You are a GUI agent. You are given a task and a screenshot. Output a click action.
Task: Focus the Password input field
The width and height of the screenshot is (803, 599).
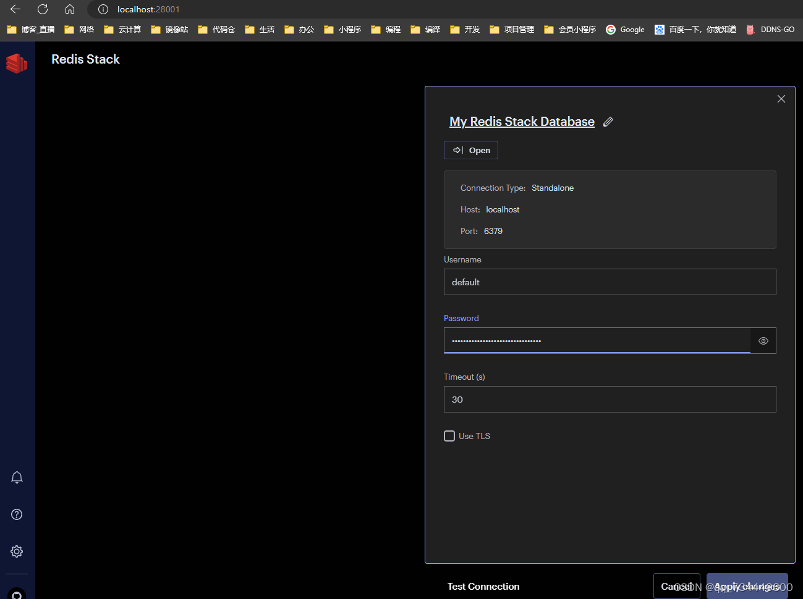coord(597,341)
